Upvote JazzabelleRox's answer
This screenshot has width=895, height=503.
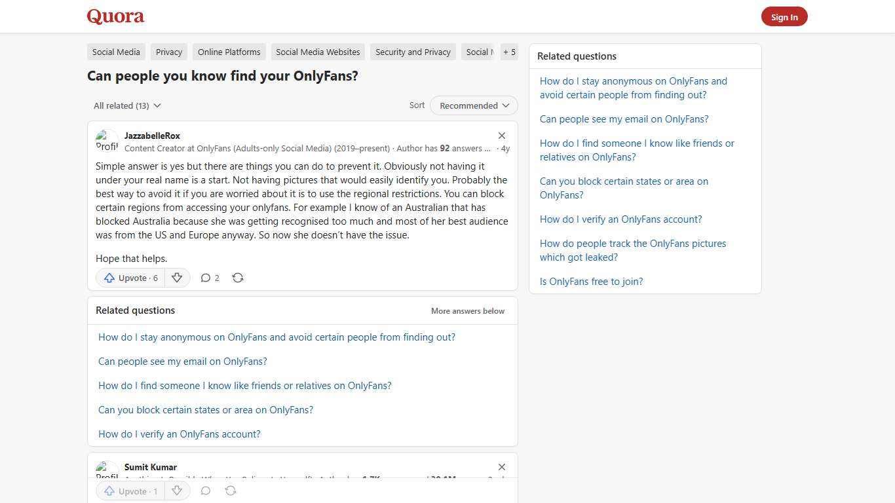pos(130,278)
